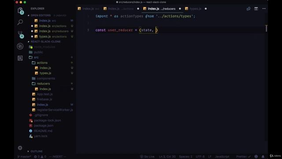Open the More Actions ellipsis menu
282x159 pixels.
tap(264, 9)
